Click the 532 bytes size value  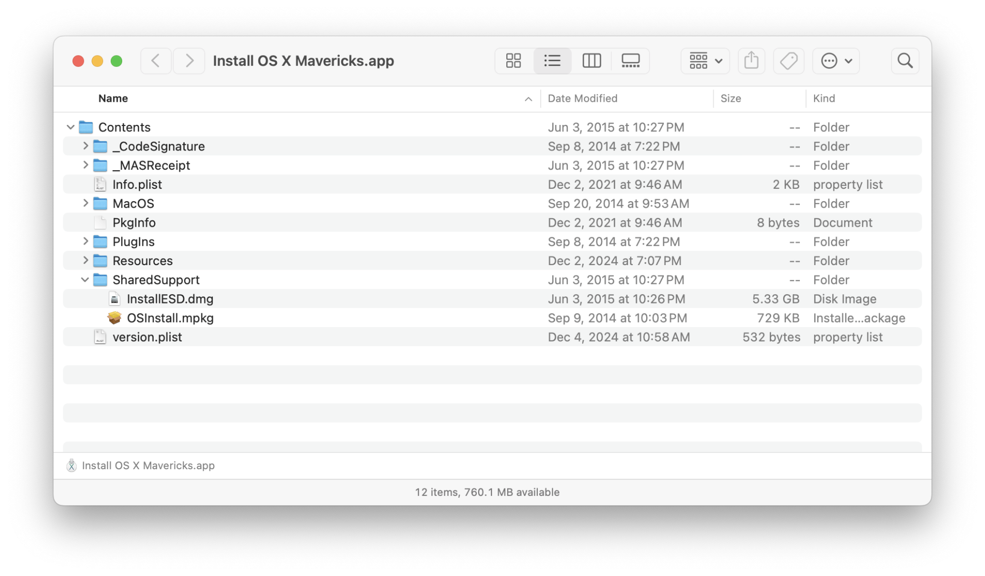coord(771,337)
